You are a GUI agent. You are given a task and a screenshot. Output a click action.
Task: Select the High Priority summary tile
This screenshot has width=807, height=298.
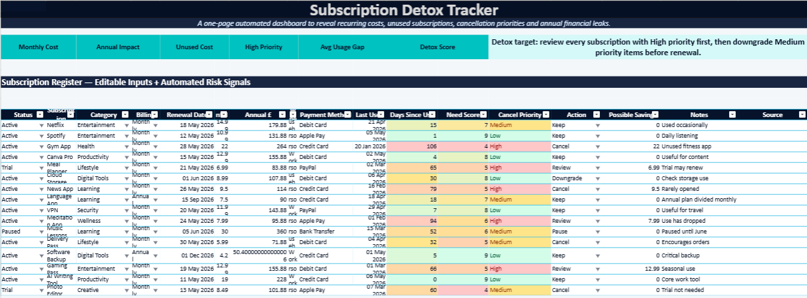(x=264, y=47)
